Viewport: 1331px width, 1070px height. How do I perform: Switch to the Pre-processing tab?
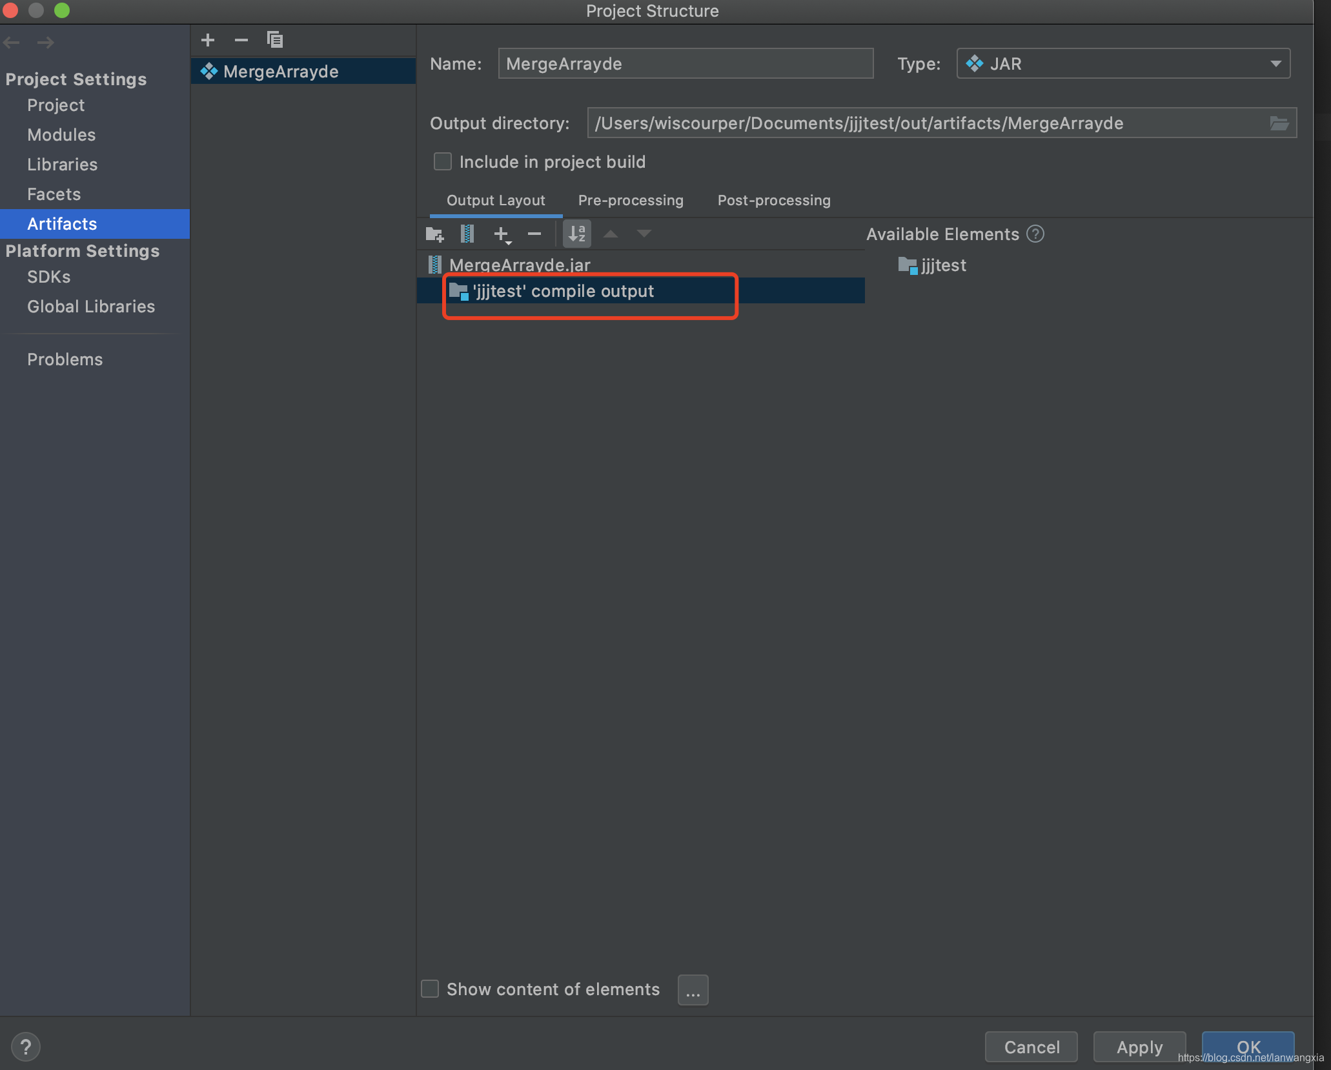point(631,201)
